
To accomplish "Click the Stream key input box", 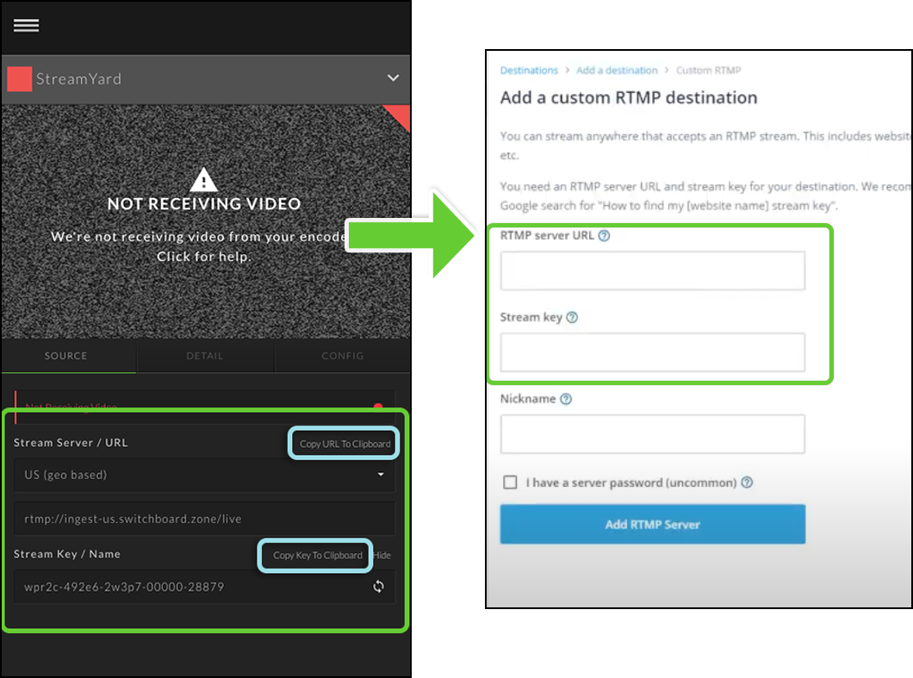I will coord(652,352).
